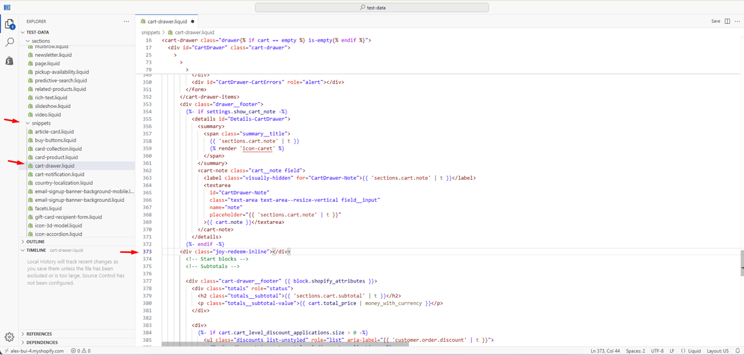This screenshot has height=355, width=744.
Task: Open icon-accordion.liquid
Action: point(58,234)
